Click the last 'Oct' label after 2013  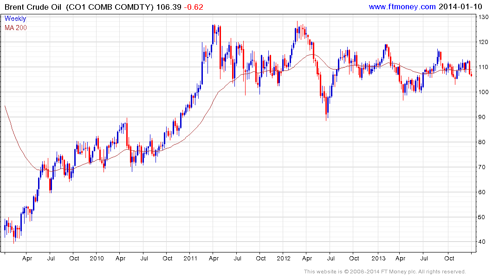coord(449,258)
